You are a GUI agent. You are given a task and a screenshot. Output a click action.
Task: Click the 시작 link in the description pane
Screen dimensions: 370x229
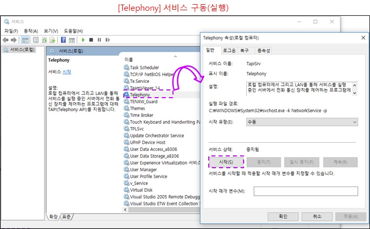[67, 72]
